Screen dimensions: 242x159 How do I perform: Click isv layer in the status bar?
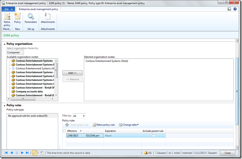[170, 153]
